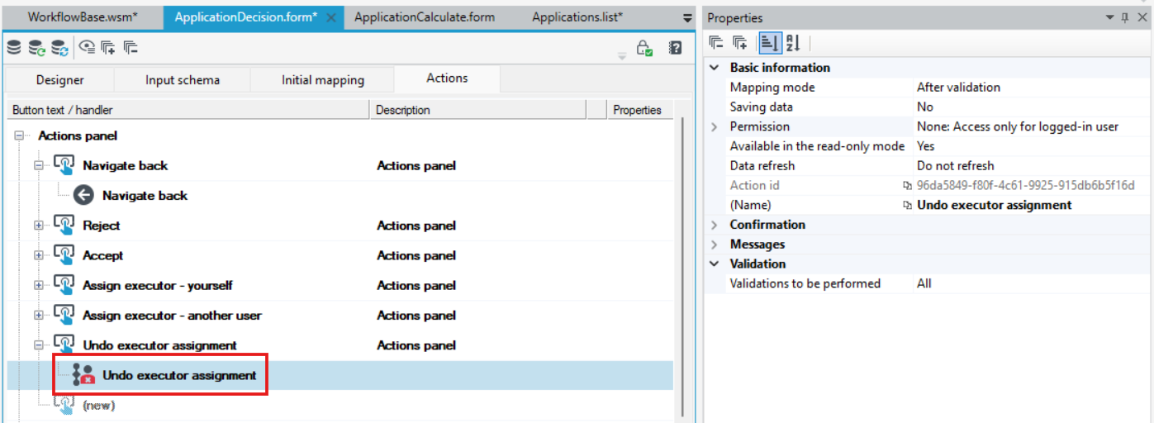Click the Description column header
The width and height of the screenshot is (1154, 423).
[477, 110]
